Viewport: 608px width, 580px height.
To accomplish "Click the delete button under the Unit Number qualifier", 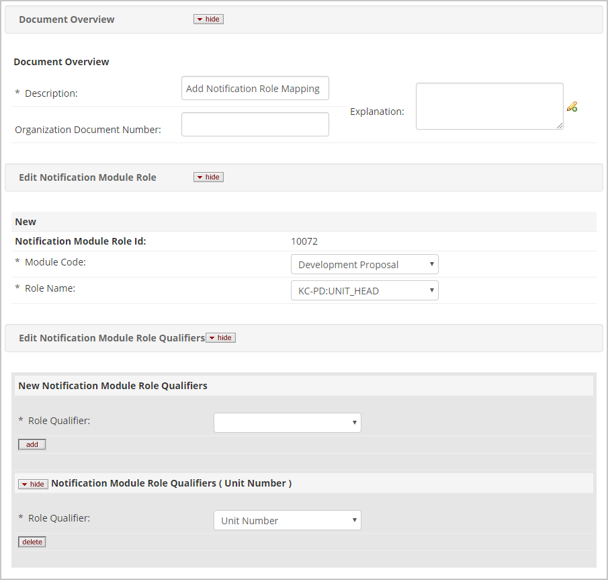I will [x=32, y=542].
